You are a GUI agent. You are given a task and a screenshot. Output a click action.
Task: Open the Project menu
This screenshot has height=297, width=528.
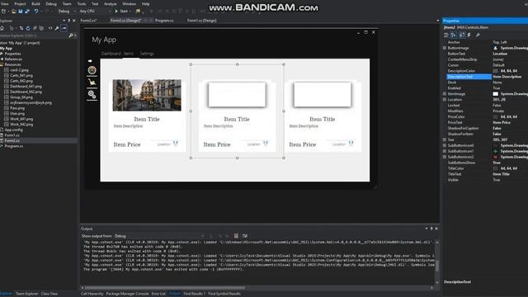(20, 3)
